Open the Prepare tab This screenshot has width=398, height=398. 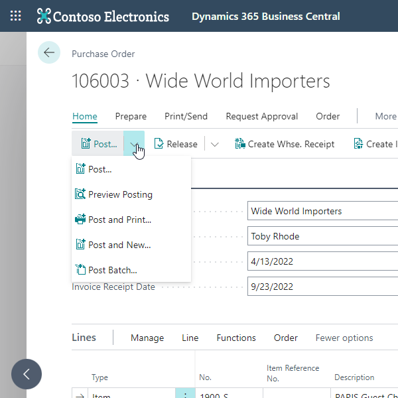131,116
